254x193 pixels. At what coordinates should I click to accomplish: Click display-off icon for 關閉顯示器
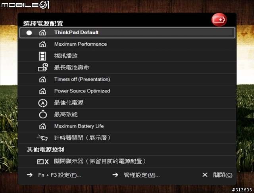point(43,162)
